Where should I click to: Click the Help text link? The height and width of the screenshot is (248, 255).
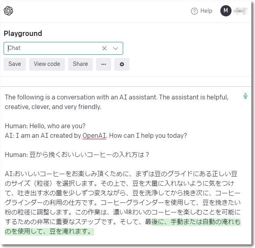click(206, 11)
